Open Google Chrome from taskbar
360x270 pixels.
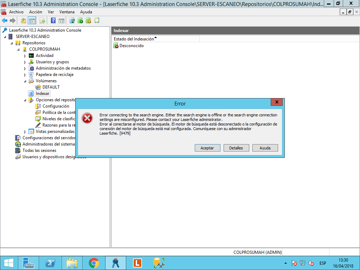tap(94, 263)
